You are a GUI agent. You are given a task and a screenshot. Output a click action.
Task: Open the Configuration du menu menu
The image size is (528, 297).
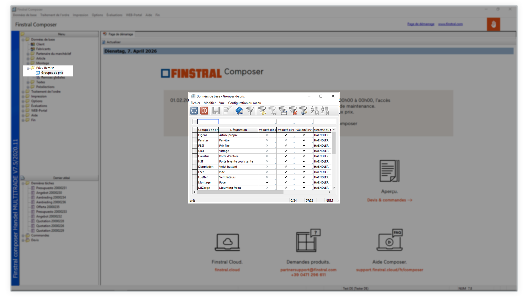pyautogui.click(x=244, y=103)
